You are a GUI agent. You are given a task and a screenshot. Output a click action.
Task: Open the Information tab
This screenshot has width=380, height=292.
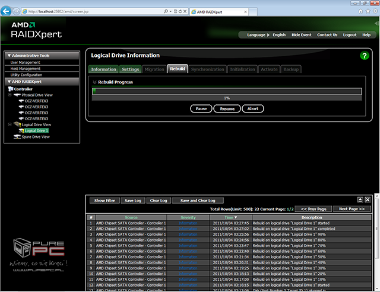click(103, 69)
